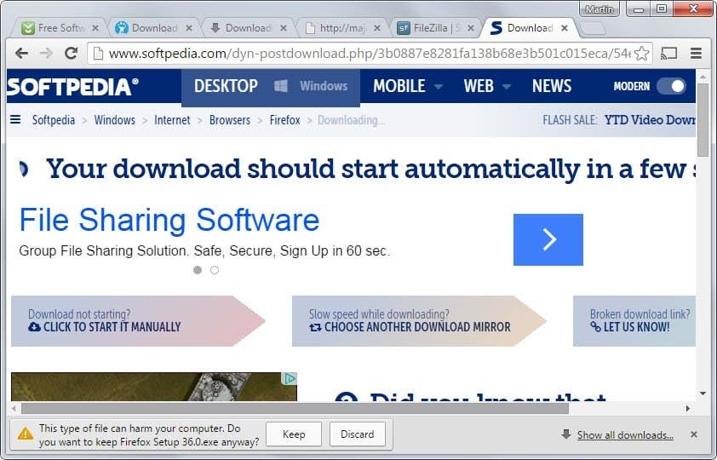Close the http://maj tab

[x=376, y=28]
